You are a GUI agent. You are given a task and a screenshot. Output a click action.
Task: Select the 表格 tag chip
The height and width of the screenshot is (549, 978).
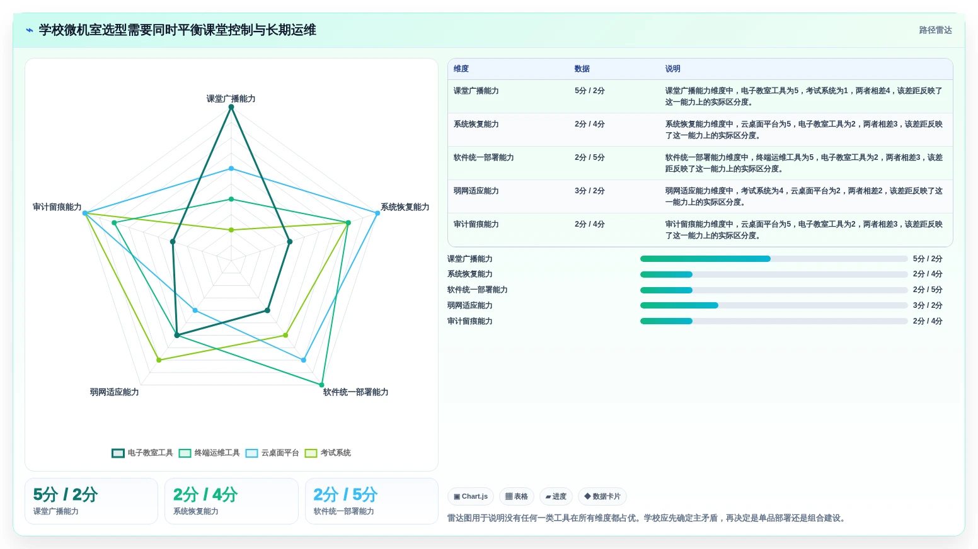click(x=516, y=497)
